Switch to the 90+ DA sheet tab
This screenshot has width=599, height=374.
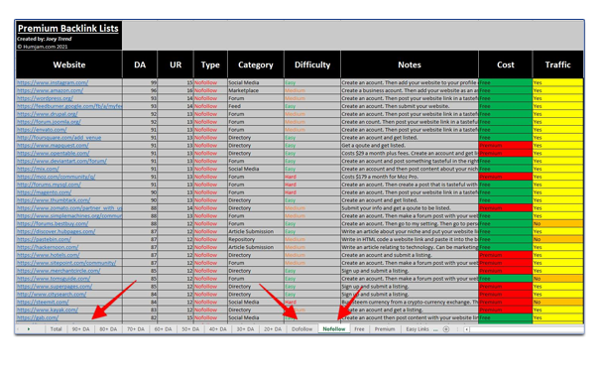point(80,329)
